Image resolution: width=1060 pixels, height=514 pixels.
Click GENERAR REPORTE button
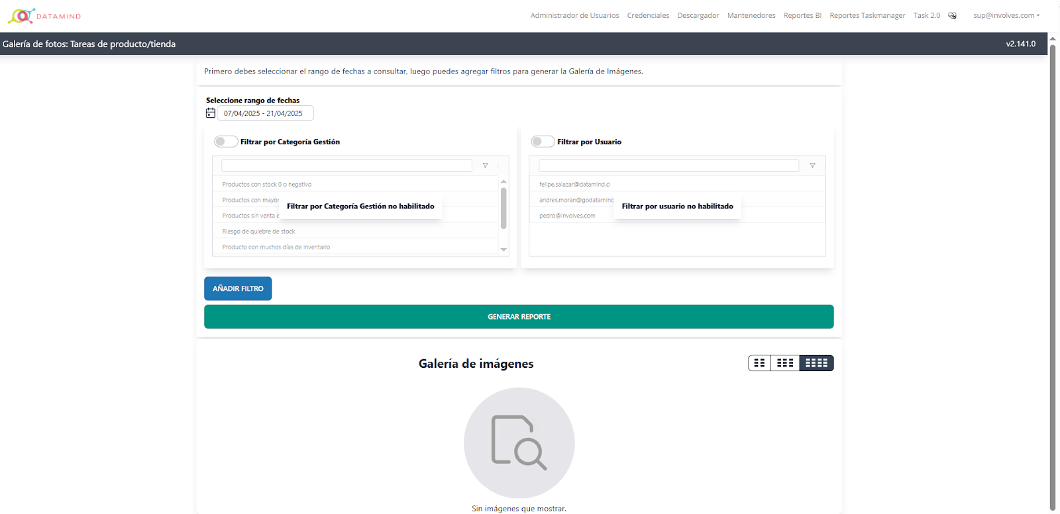pos(519,317)
